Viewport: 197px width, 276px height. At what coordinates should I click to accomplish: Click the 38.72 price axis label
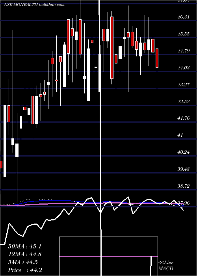pos(184,186)
